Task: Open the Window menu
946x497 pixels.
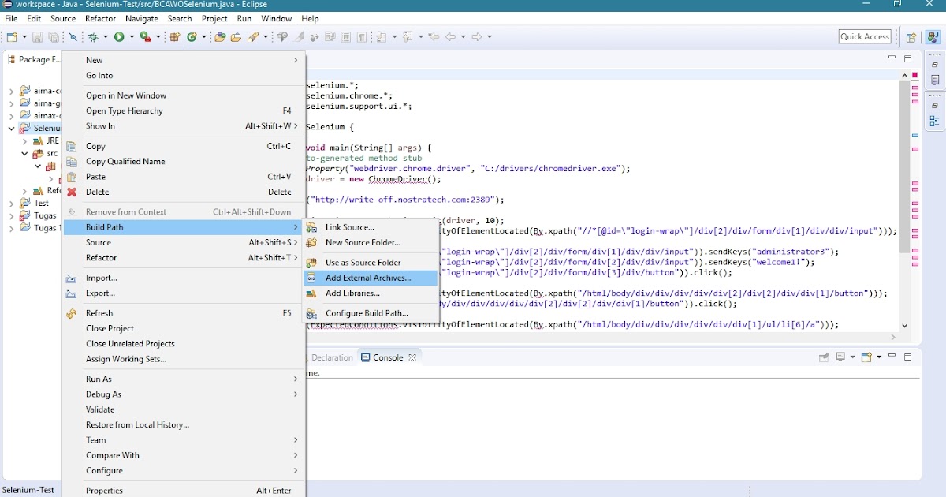Action: click(276, 18)
